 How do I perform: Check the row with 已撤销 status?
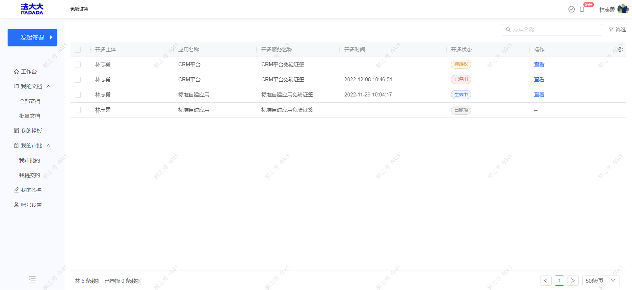(78, 110)
